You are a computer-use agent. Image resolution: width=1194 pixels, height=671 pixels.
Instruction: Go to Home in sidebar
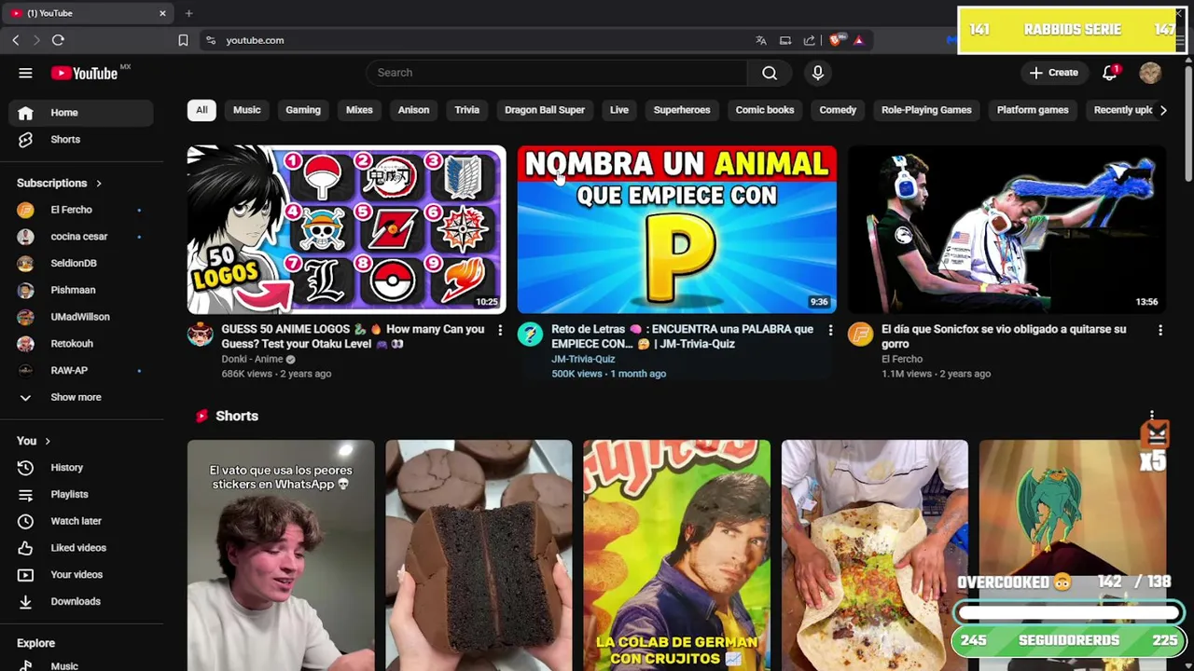[83, 113]
